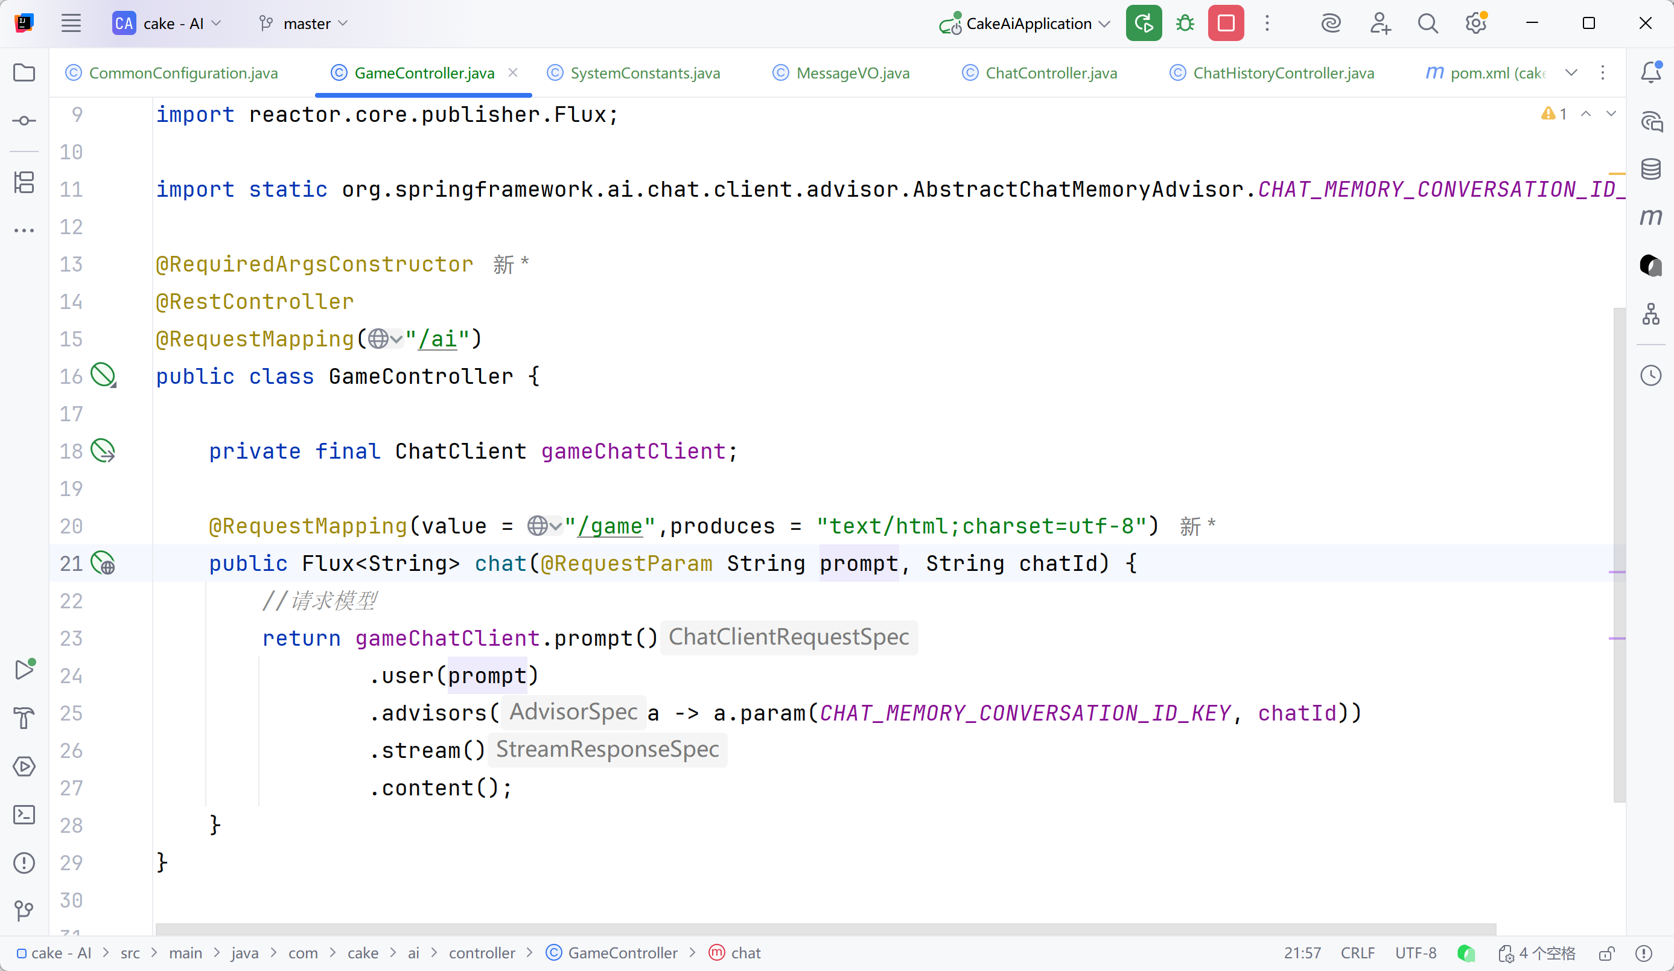Open the Git tool window icon
The height and width of the screenshot is (971, 1674).
tap(24, 911)
